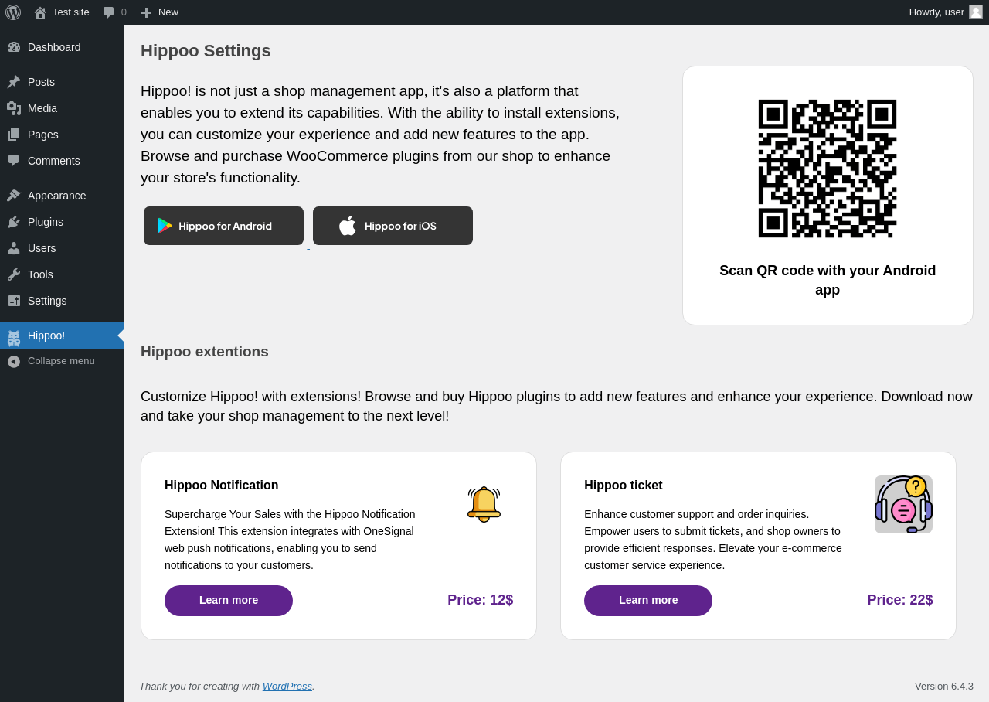
Task: Click the Hippoo Notification bell icon
Action: click(484, 504)
